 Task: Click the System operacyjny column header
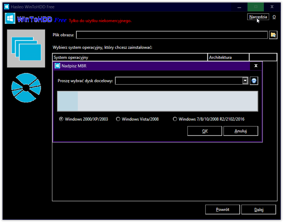pyautogui.click(x=130, y=57)
